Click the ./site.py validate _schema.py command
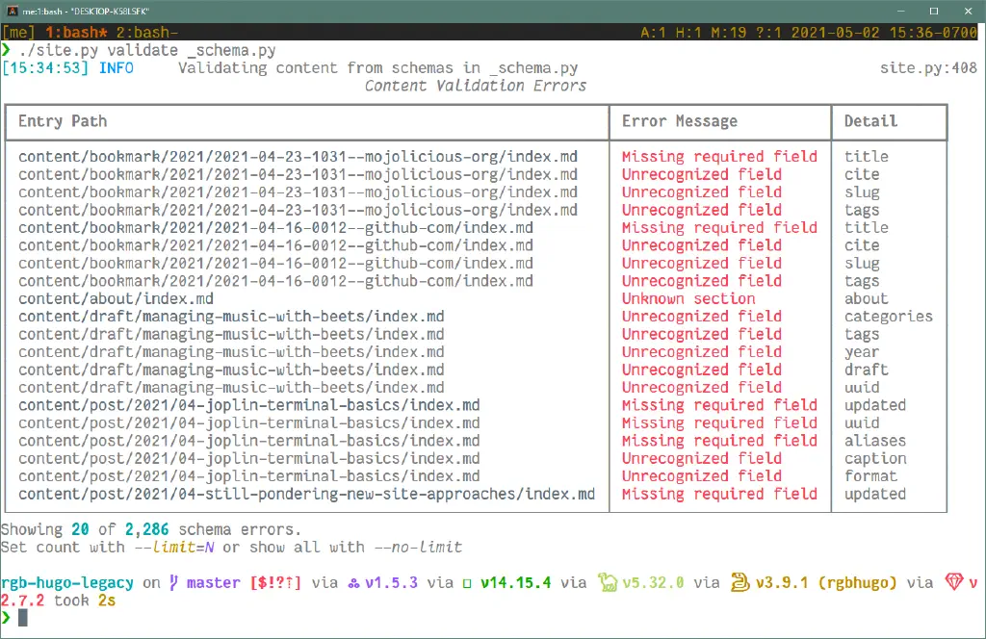Screen dimensions: 986x639 147,50
